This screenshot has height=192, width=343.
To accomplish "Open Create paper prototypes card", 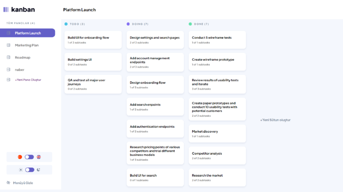I will (x=217, y=109).
